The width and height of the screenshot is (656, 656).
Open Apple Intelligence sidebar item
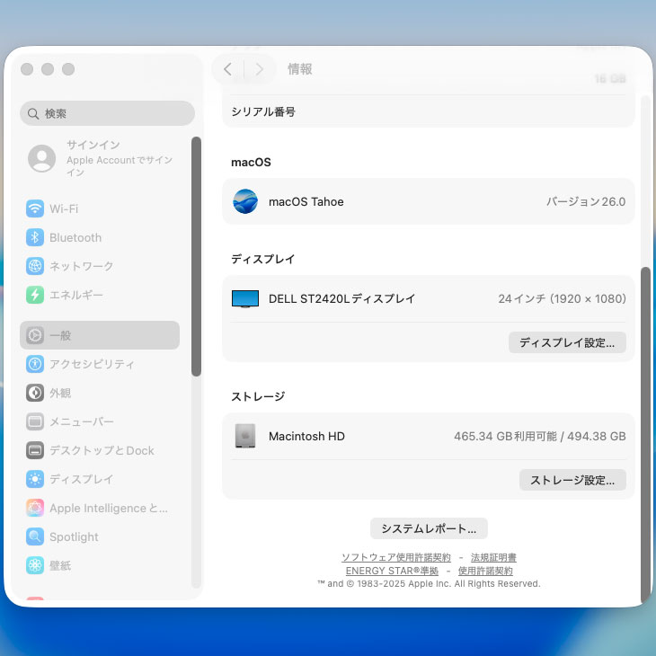[108, 508]
